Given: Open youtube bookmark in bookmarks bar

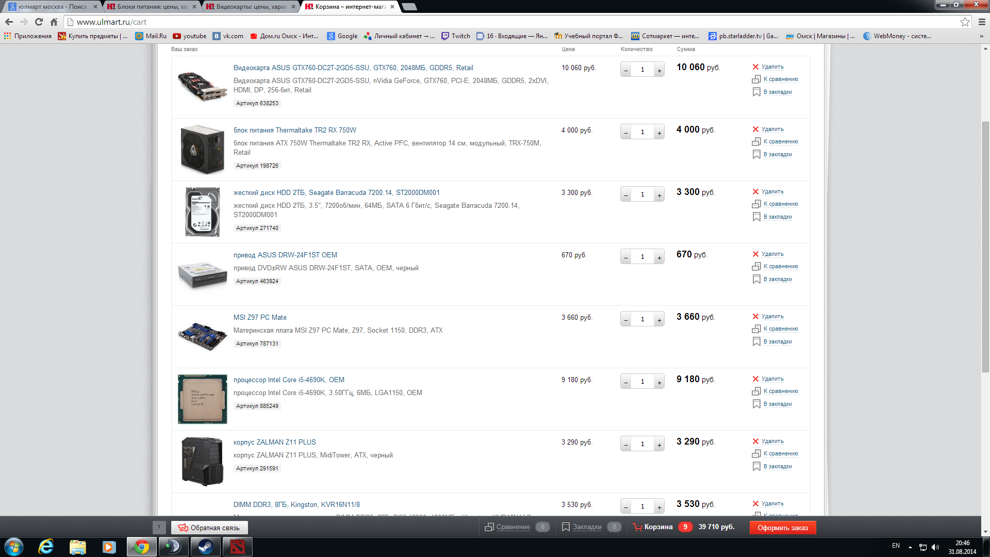Looking at the screenshot, I should tap(189, 36).
